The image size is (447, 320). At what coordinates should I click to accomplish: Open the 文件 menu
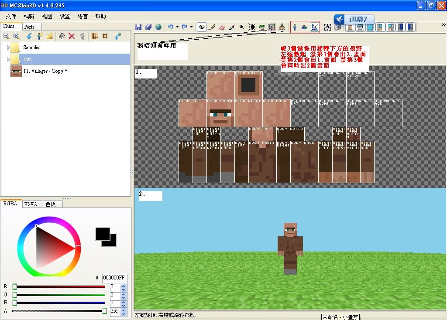tap(11, 16)
